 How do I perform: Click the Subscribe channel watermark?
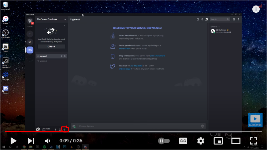click(x=255, y=120)
